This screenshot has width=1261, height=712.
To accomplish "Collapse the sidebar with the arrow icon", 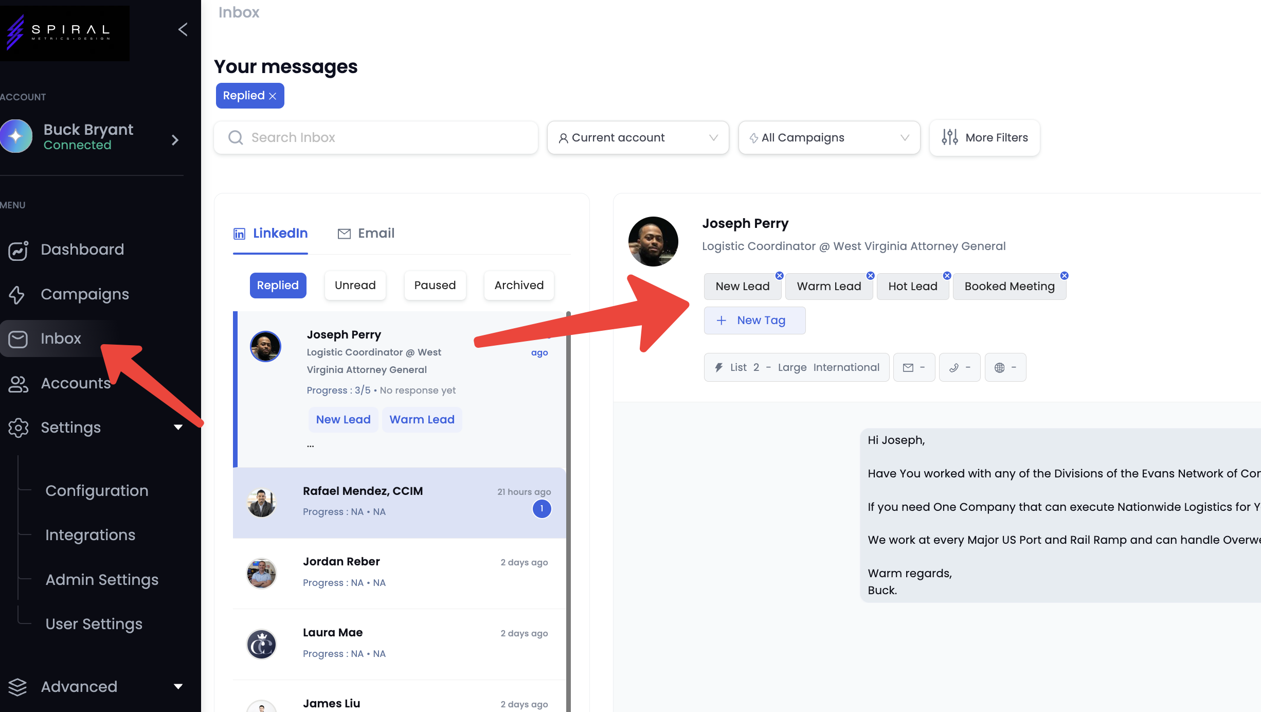I will tap(183, 29).
